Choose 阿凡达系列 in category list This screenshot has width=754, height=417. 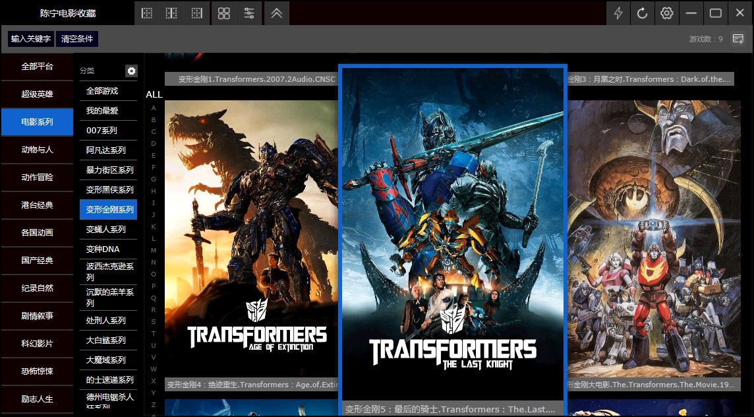point(105,150)
